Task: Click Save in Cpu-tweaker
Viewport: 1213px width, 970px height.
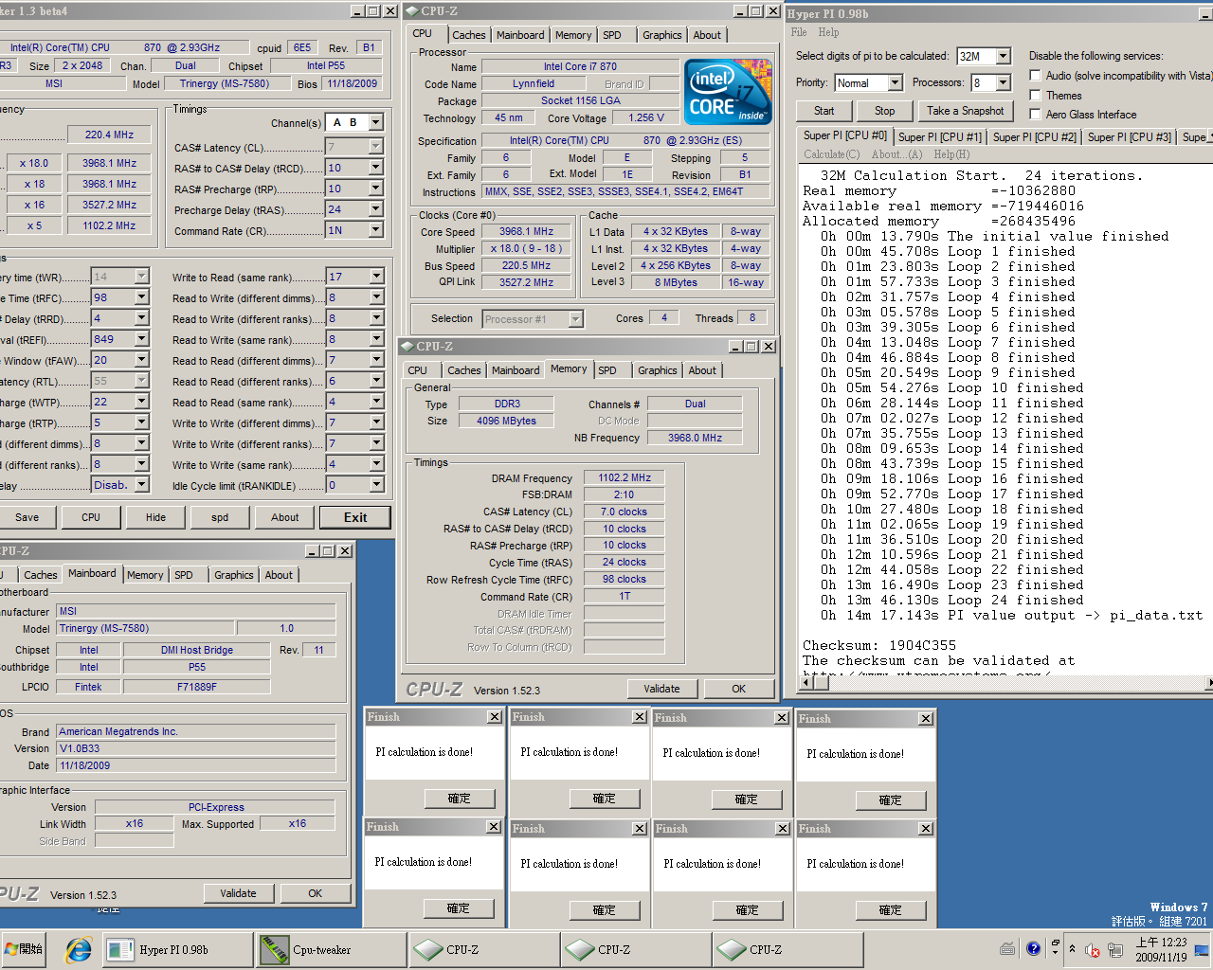Action: 27,517
